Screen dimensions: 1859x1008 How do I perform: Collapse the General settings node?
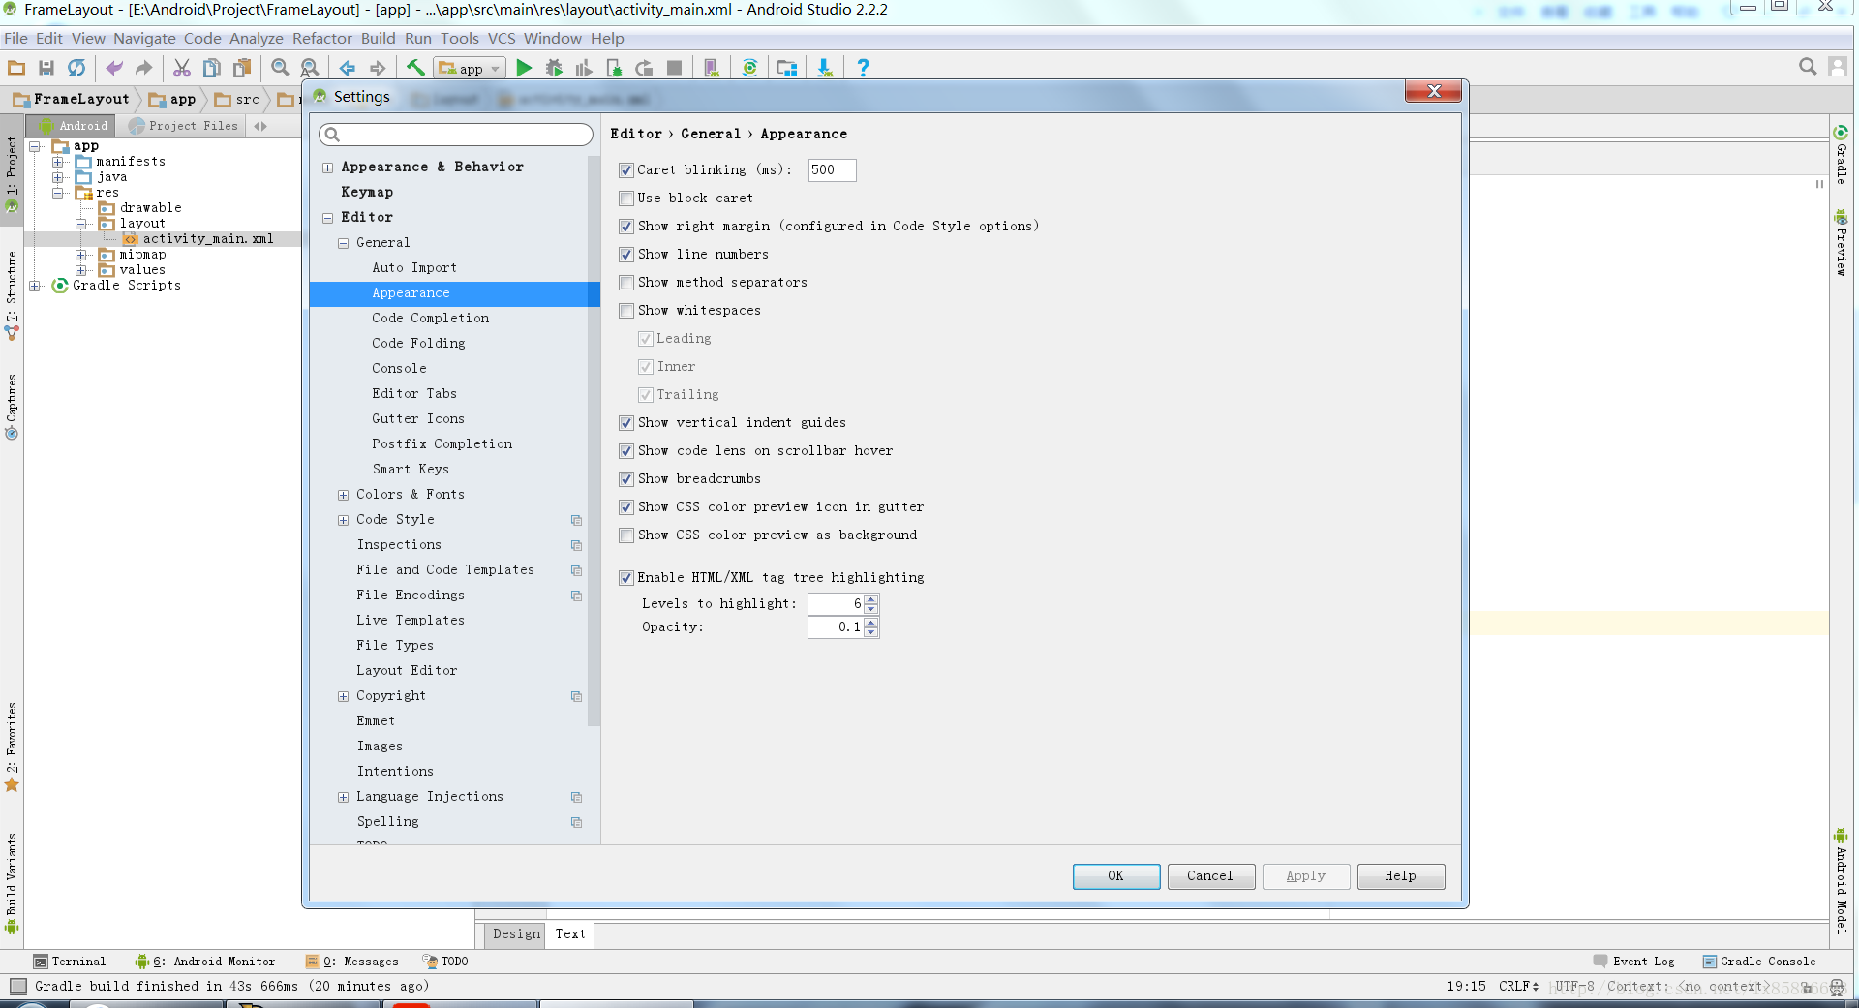343,243
